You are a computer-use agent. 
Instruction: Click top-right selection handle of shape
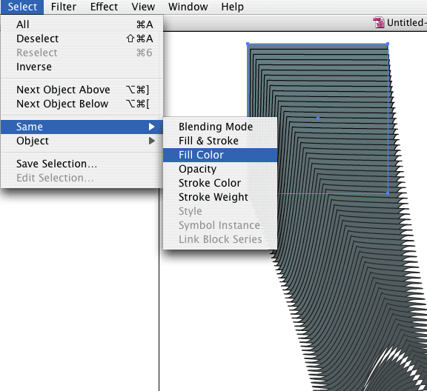pos(388,44)
